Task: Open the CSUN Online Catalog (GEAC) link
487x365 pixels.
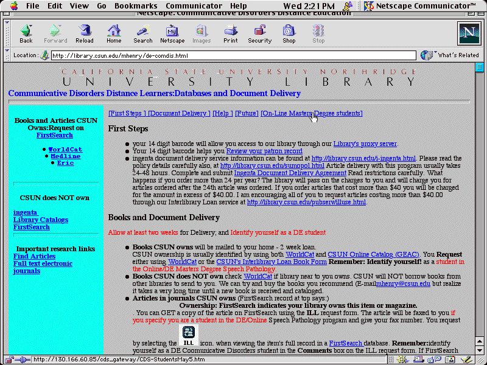Action: click(x=373, y=254)
